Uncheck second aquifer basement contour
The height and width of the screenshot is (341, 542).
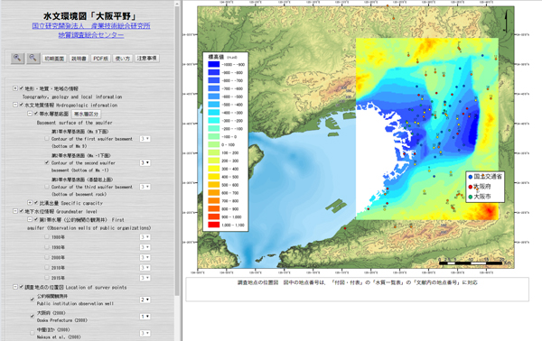pyautogui.click(x=47, y=162)
